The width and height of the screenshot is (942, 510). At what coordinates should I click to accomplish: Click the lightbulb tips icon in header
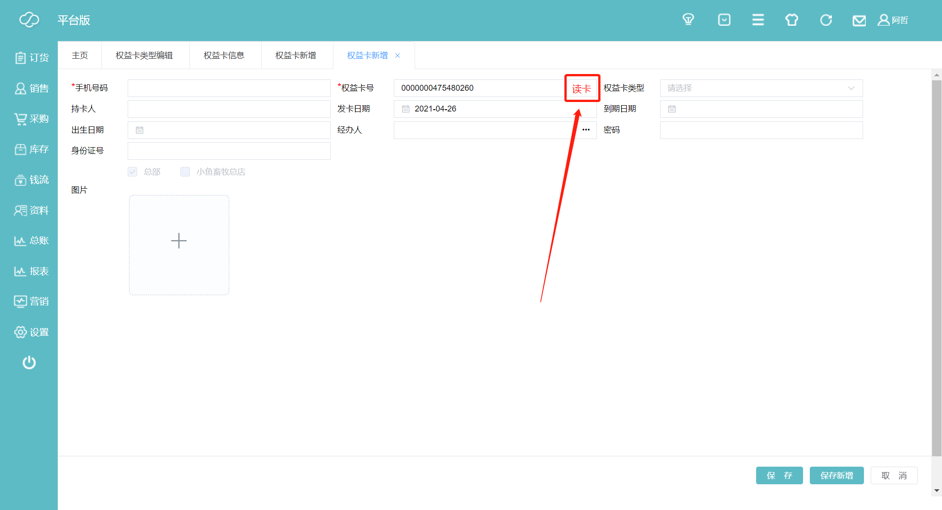(x=688, y=20)
